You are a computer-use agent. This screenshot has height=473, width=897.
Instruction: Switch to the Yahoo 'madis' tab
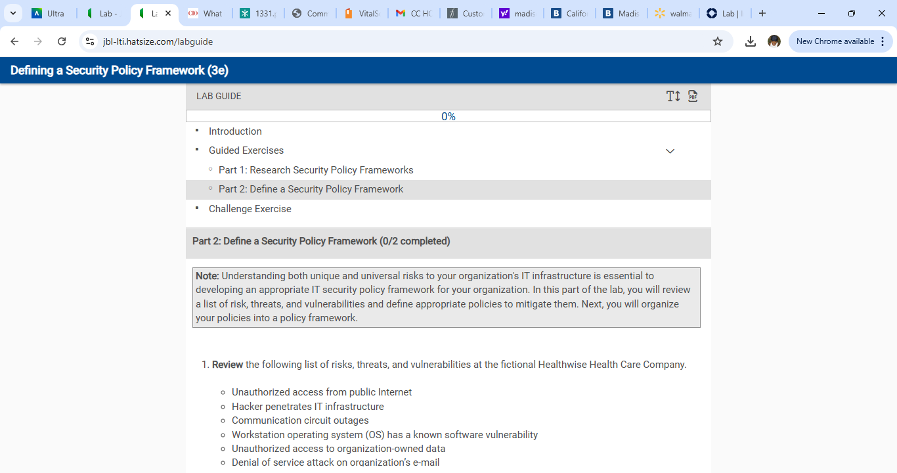(x=518, y=13)
